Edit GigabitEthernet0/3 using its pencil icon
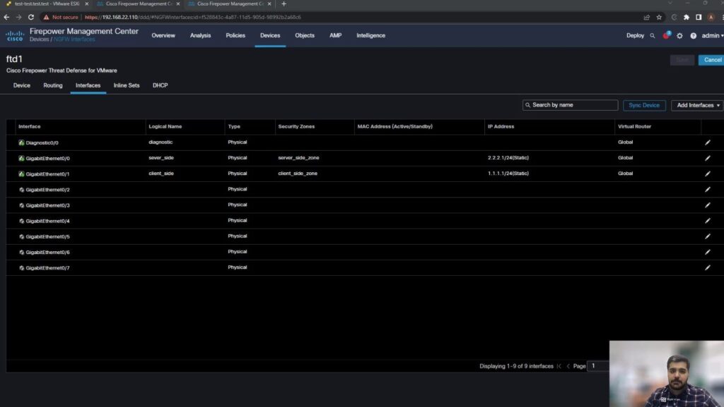Viewport: 724px width, 407px height. [x=707, y=205]
